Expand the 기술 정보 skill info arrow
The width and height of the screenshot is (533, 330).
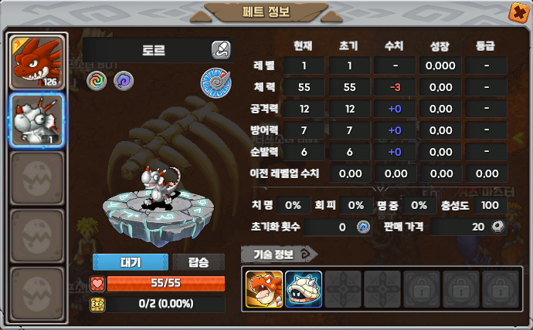click(x=308, y=254)
